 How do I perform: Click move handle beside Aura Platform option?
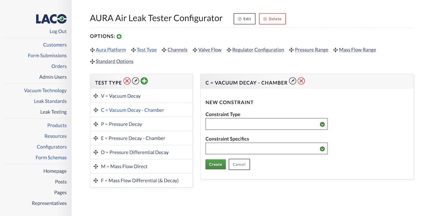pyautogui.click(x=92, y=50)
